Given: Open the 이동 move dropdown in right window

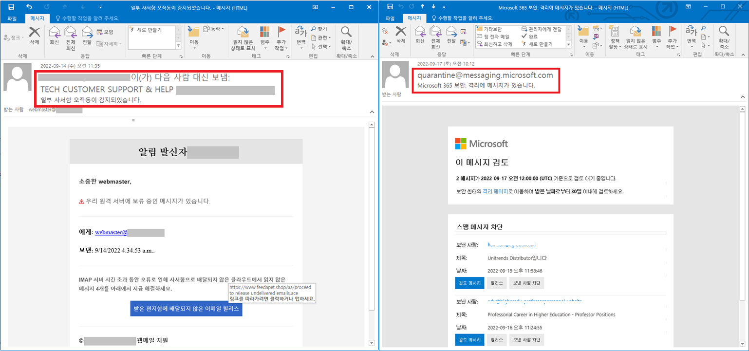Looking at the screenshot, I should point(583,36).
